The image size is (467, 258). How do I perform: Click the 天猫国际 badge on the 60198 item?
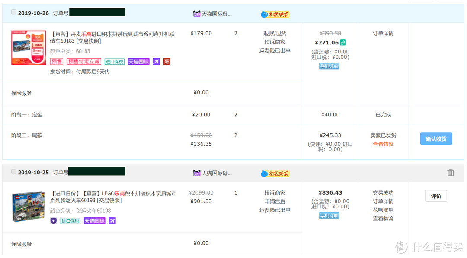(x=94, y=221)
